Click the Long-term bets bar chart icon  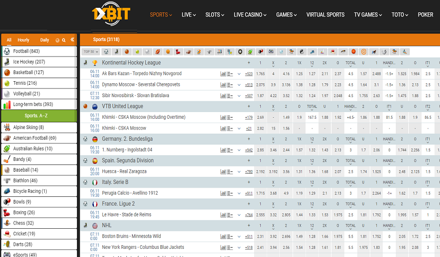point(7,105)
